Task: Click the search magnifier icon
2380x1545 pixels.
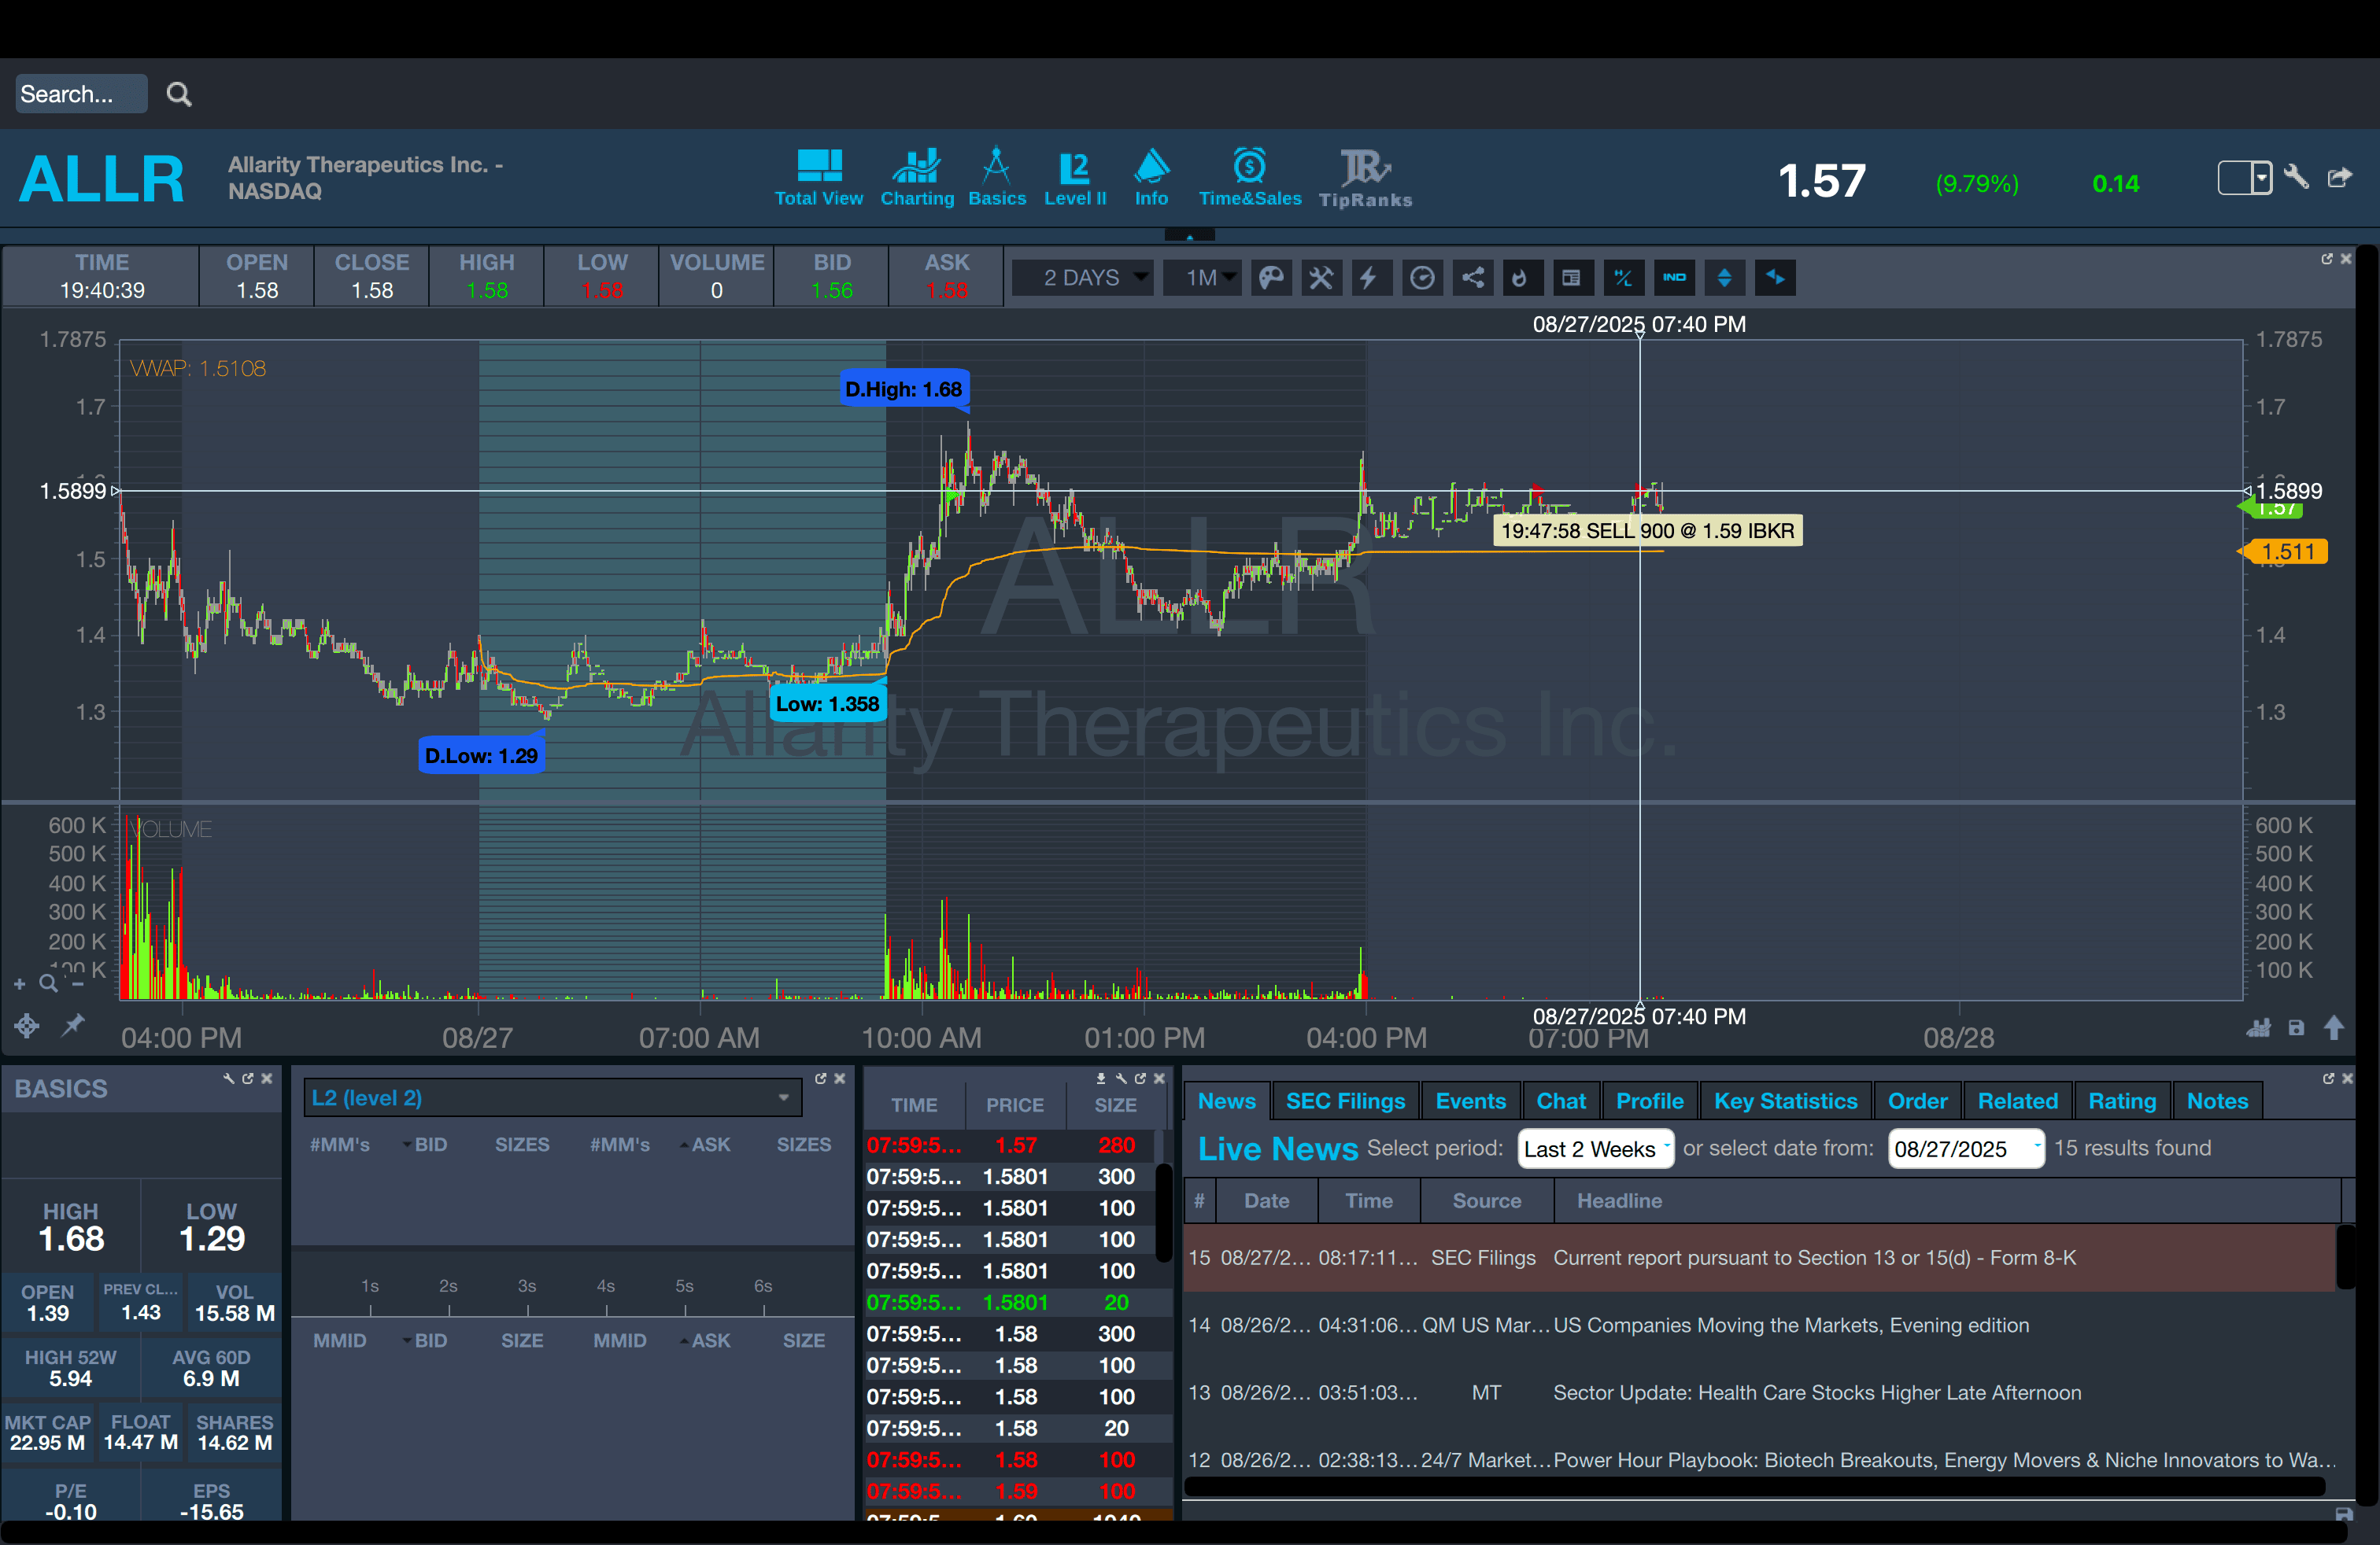Action: point(179,94)
